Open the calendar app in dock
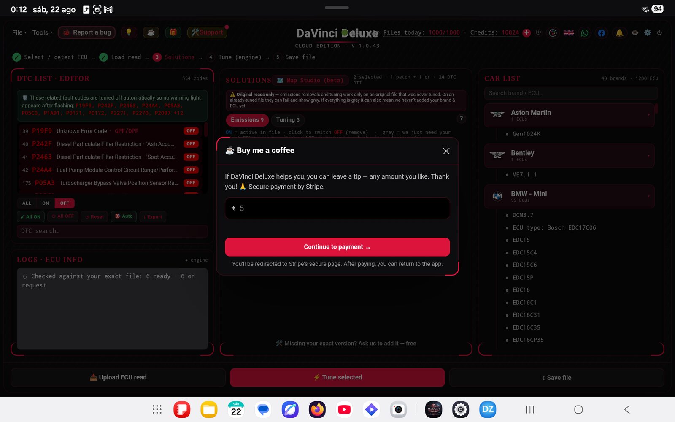 coord(236,409)
